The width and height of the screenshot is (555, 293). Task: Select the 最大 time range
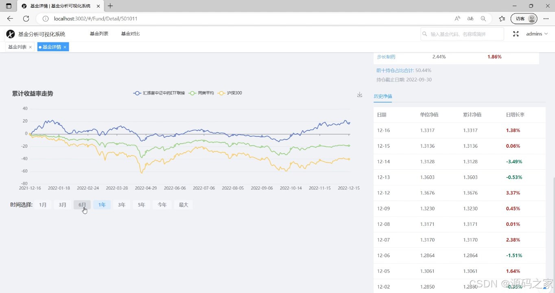pos(184,205)
